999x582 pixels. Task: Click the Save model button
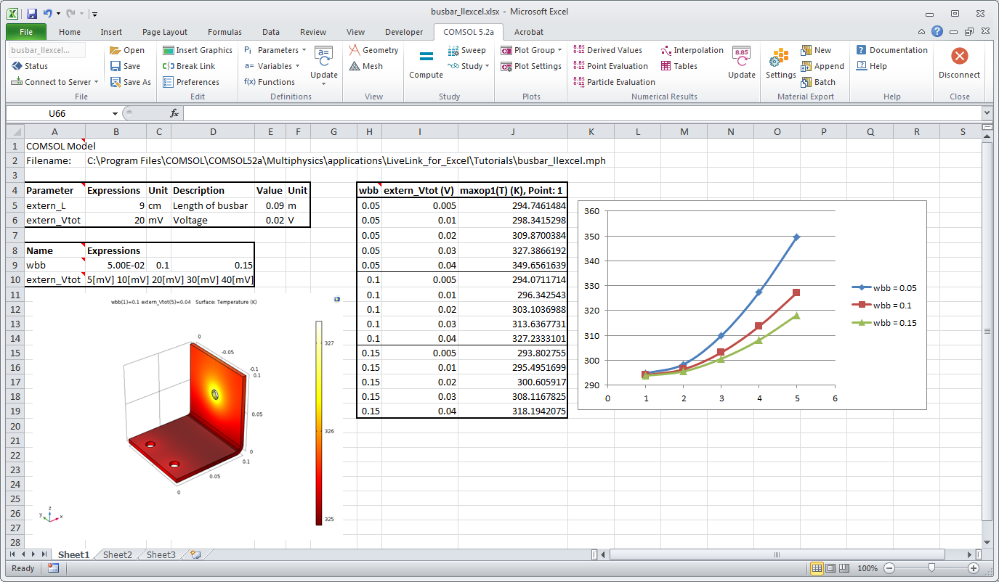(x=125, y=66)
